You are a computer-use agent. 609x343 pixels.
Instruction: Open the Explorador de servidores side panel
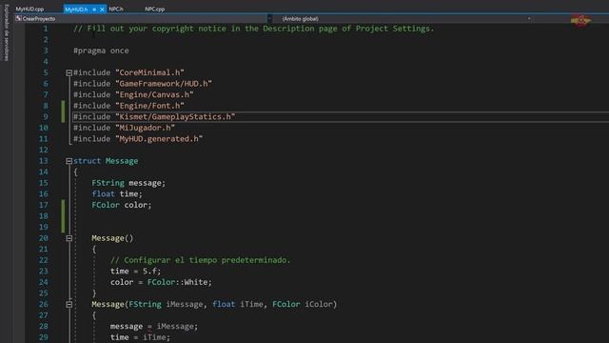pos(7,32)
